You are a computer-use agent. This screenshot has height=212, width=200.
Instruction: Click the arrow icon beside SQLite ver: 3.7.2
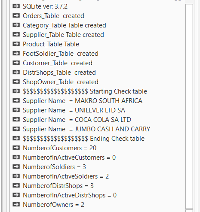pos(16,6)
